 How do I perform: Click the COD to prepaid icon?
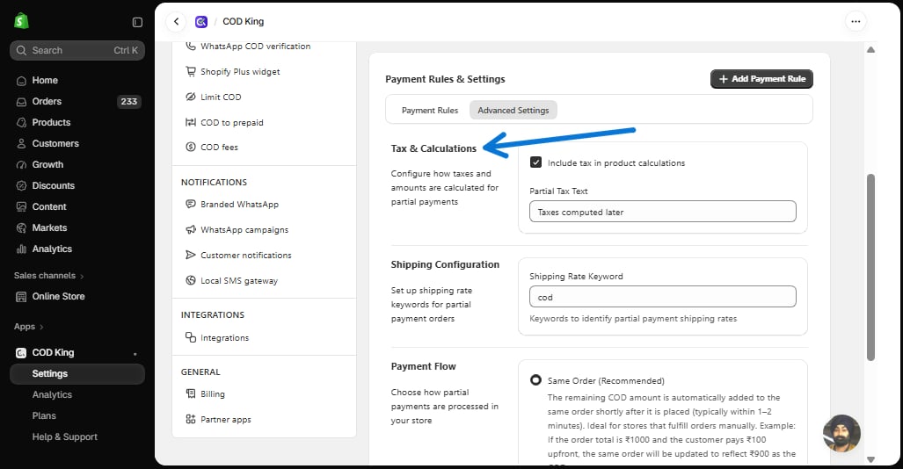pyautogui.click(x=191, y=122)
